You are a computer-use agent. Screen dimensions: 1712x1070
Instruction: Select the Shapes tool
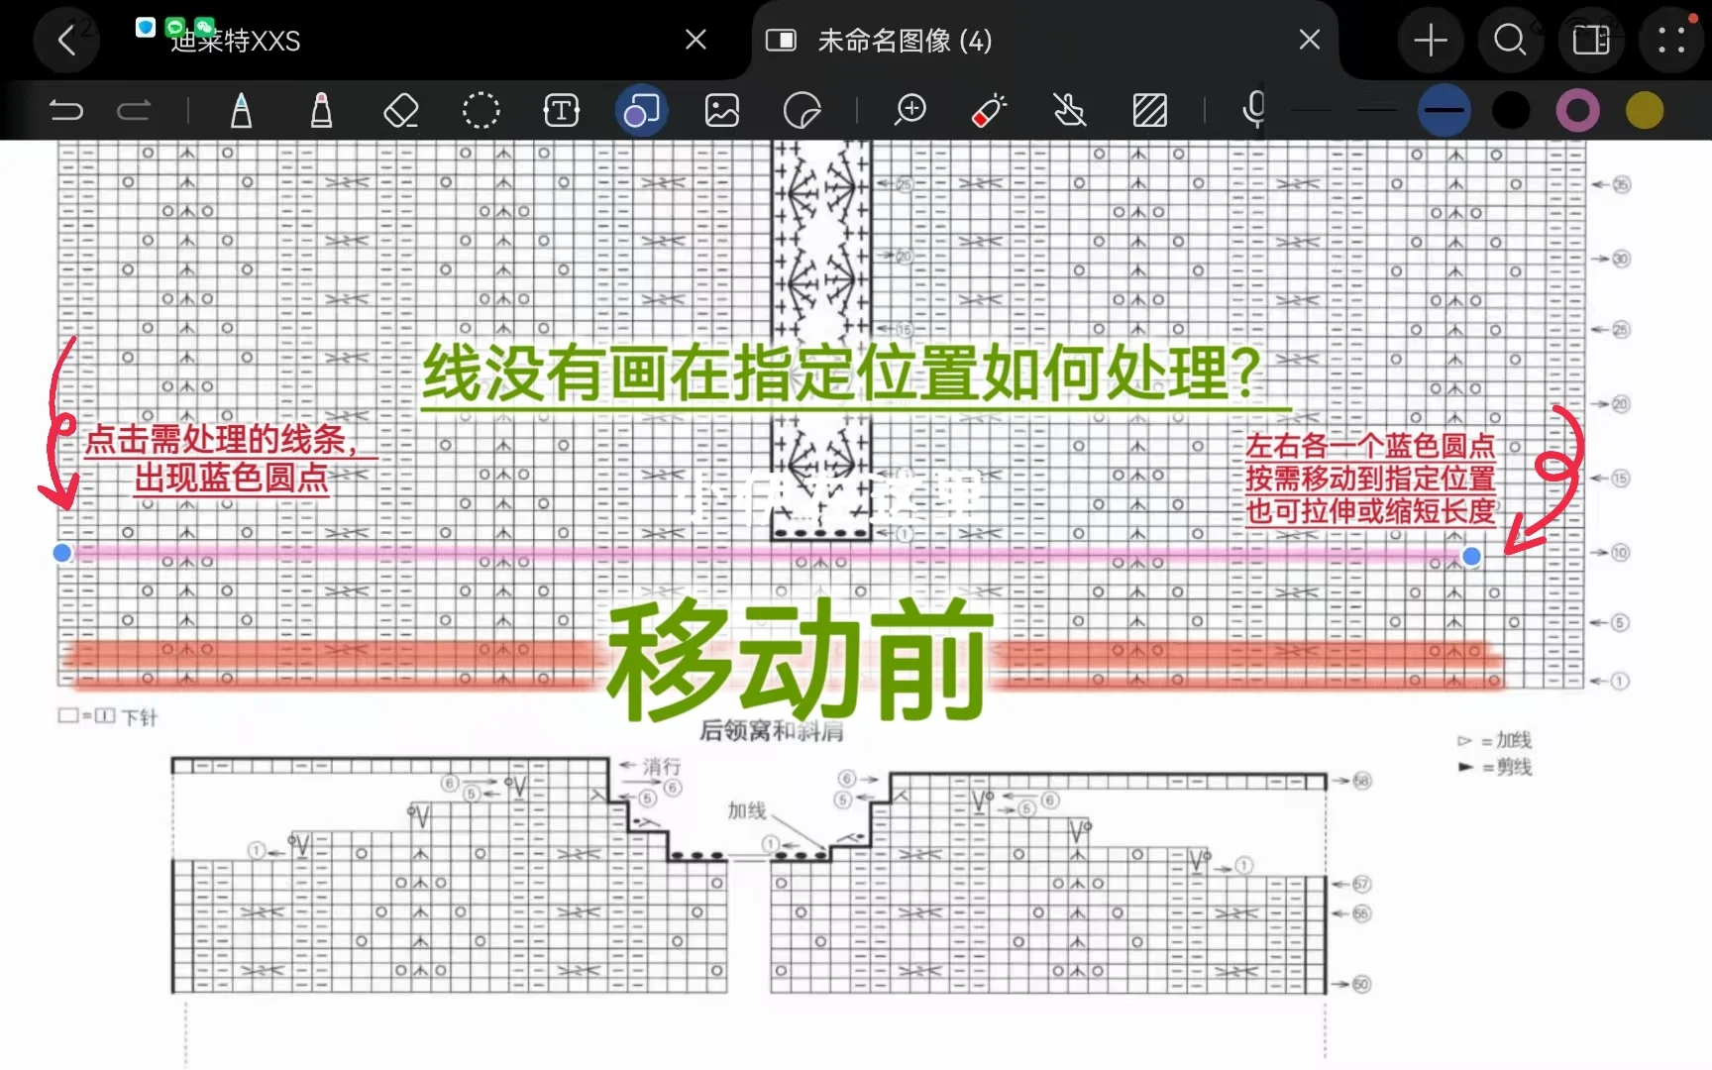click(641, 110)
